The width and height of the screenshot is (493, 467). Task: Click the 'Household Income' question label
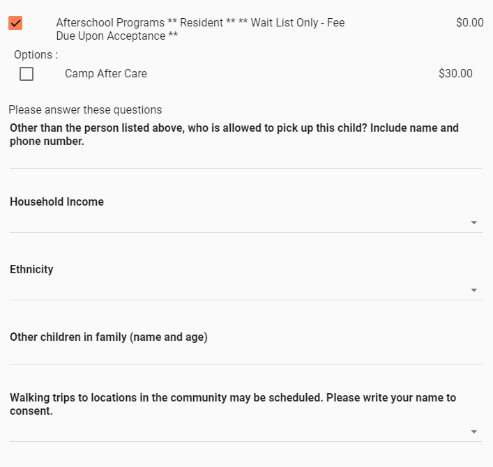point(56,202)
